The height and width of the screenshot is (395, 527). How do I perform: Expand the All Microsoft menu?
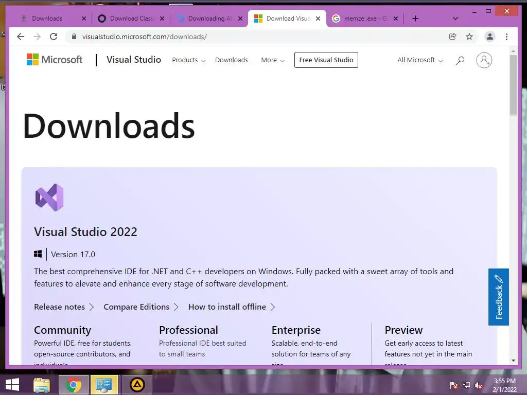point(420,60)
